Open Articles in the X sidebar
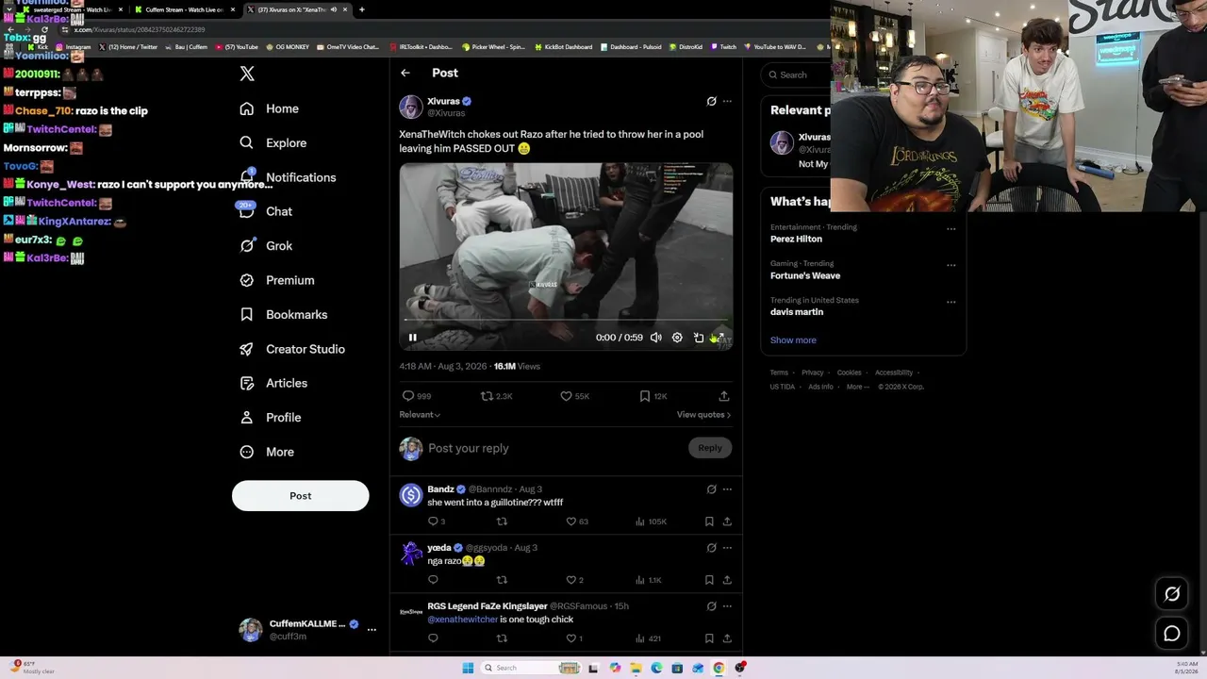The image size is (1207, 679). [x=274, y=383]
